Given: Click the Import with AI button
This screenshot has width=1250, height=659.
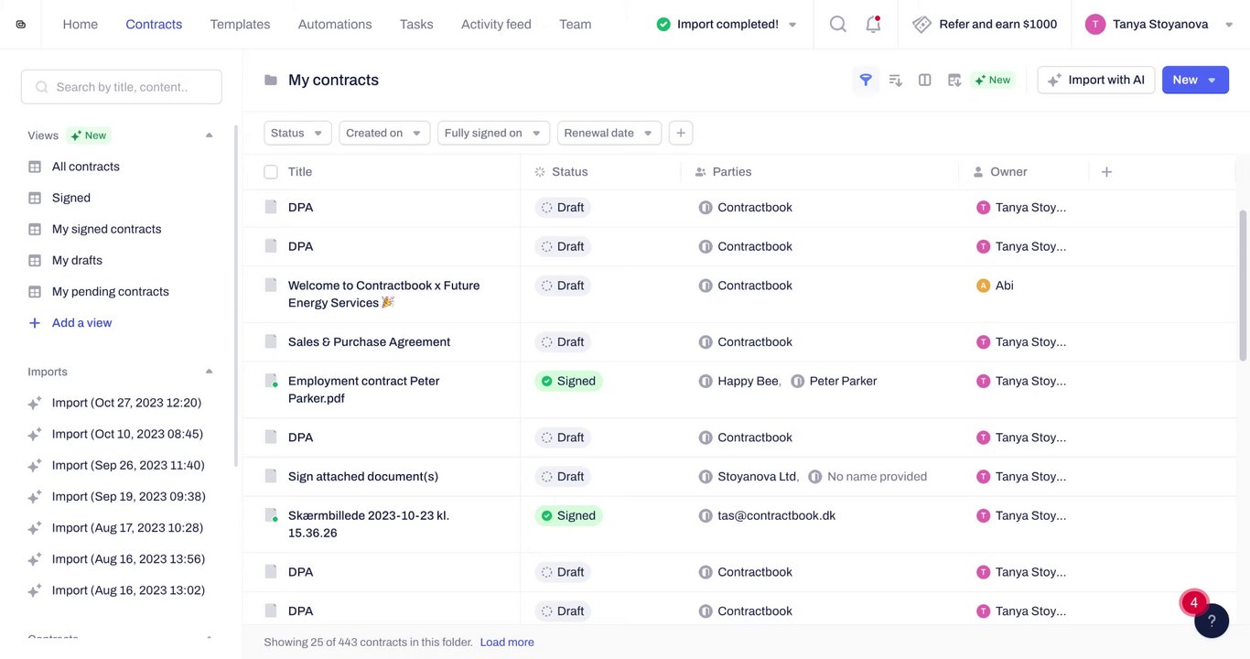Looking at the screenshot, I should tap(1096, 81).
